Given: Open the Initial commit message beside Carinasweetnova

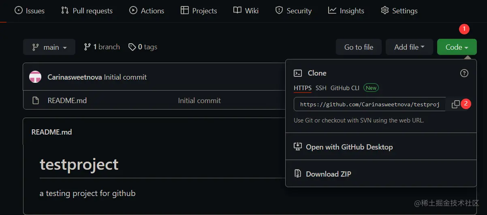Looking at the screenshot, I should click(125, 77).
